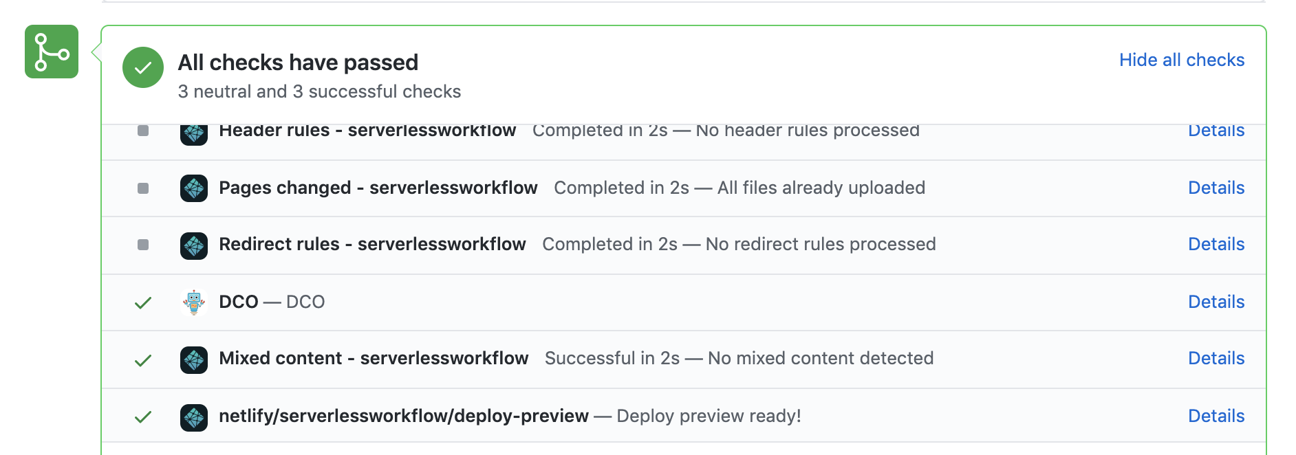Click the green check beside Mixed content

click(x=142, y=359)
